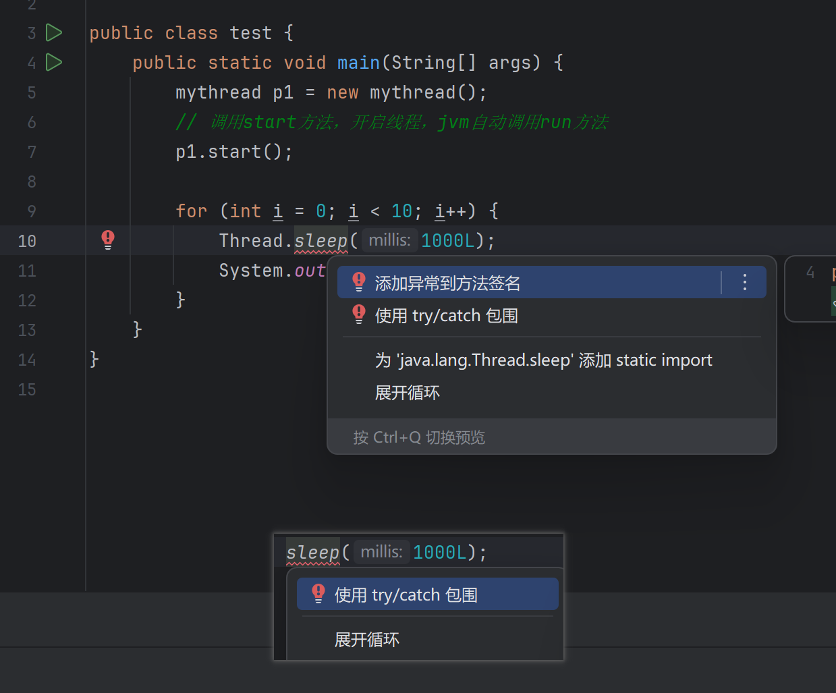836x693 pixels.
Task: Pick 使用 try/catch 包围 in the bottom small popup
Action: 406,594
